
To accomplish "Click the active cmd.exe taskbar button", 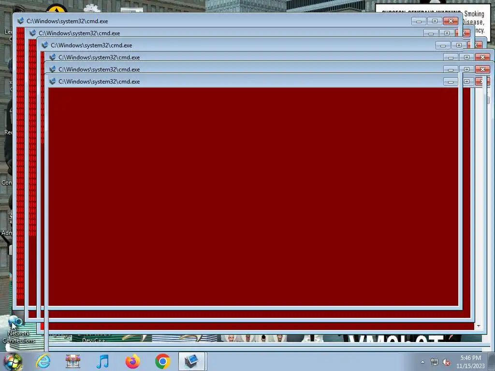I will coord(191,361).
